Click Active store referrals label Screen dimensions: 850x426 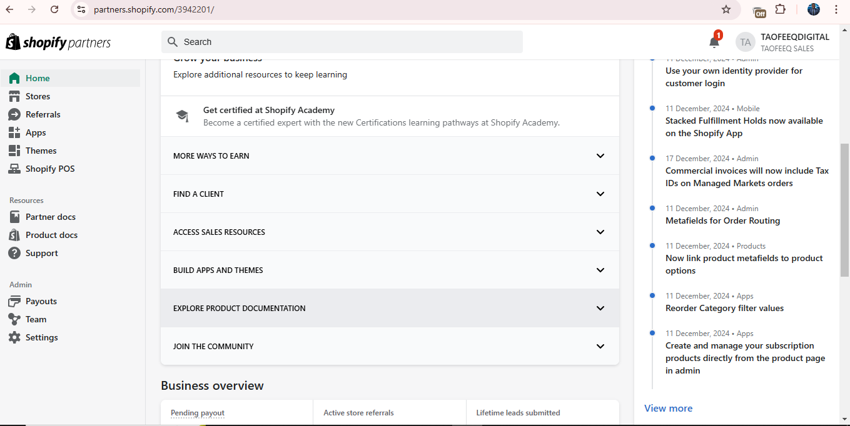(358, 413)
